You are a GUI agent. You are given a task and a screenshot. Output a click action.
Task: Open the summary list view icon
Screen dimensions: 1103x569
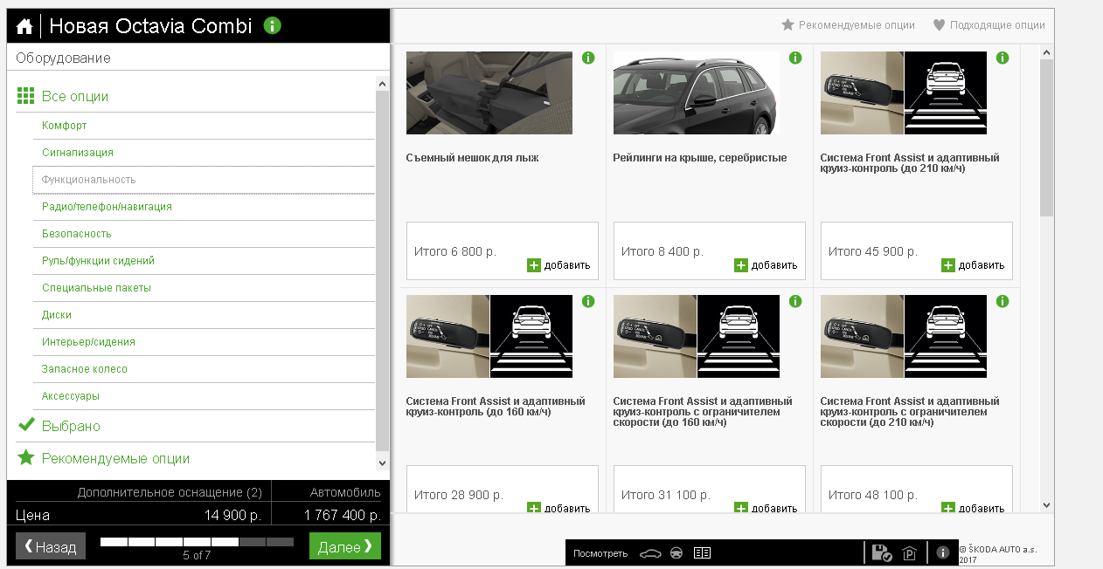(702, 553)
